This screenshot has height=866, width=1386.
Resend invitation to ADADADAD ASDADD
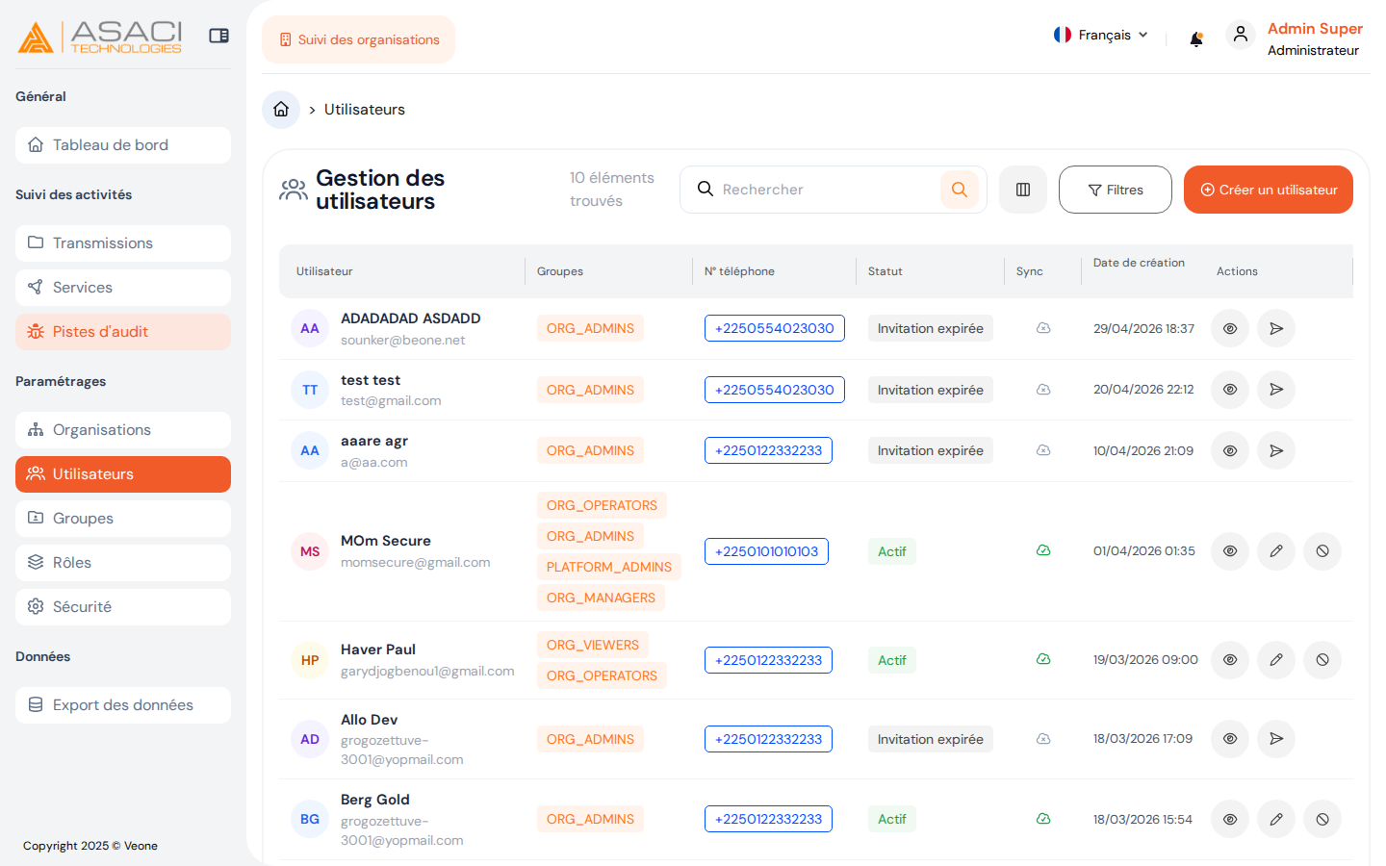click(x=1276, y=328)
